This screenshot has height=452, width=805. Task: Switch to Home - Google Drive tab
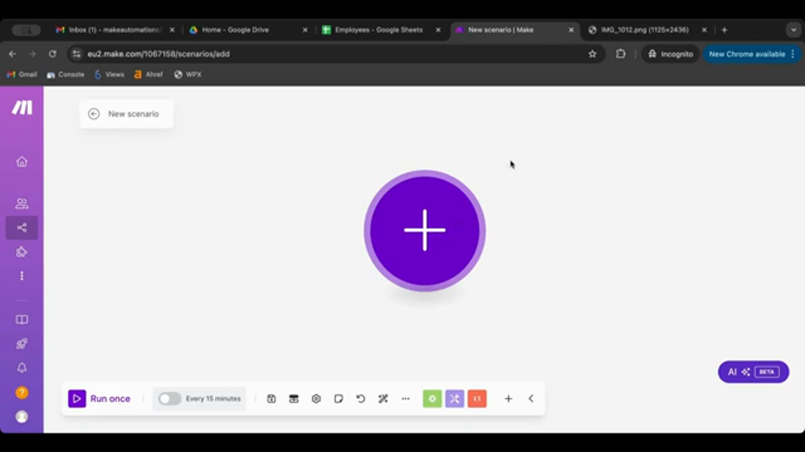click(x=248, y=30)
